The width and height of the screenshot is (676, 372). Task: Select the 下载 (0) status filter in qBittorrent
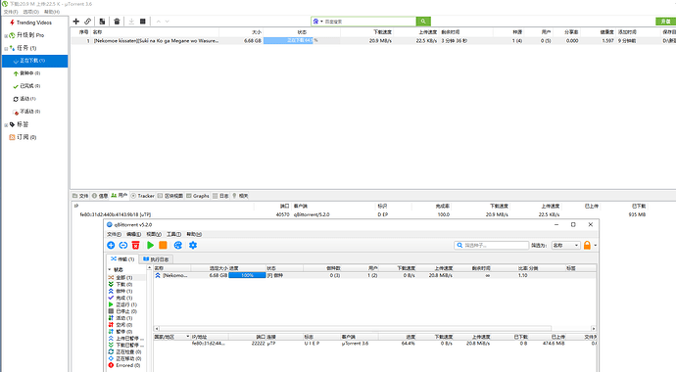tap(124, 285)
